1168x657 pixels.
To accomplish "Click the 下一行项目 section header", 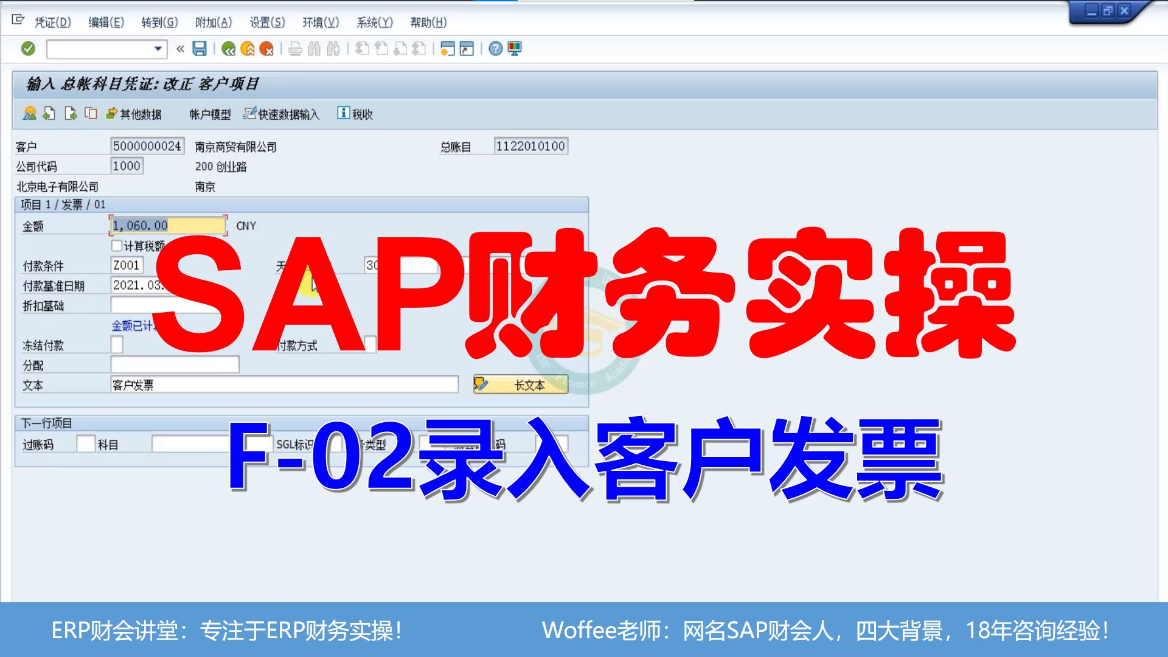I will 47,423.
